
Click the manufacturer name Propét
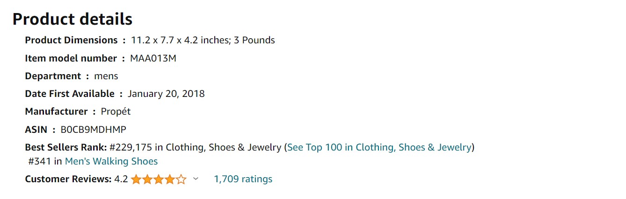(116, 111)
